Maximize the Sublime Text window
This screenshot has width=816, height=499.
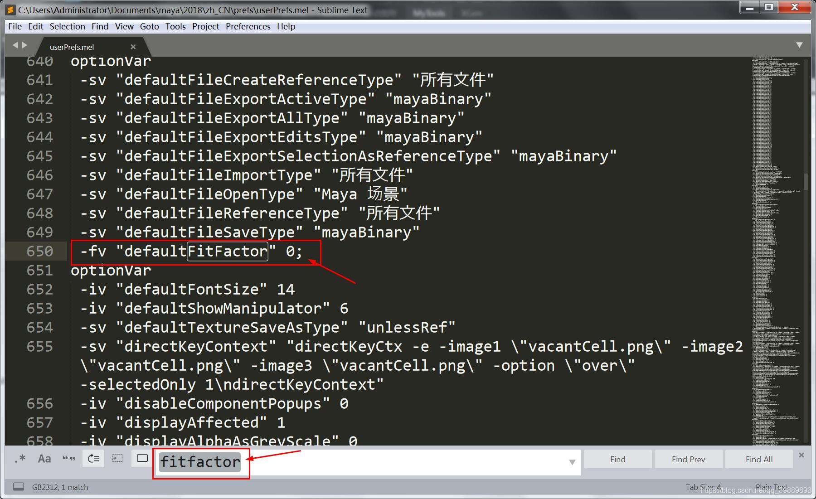[x=769, y=7]
